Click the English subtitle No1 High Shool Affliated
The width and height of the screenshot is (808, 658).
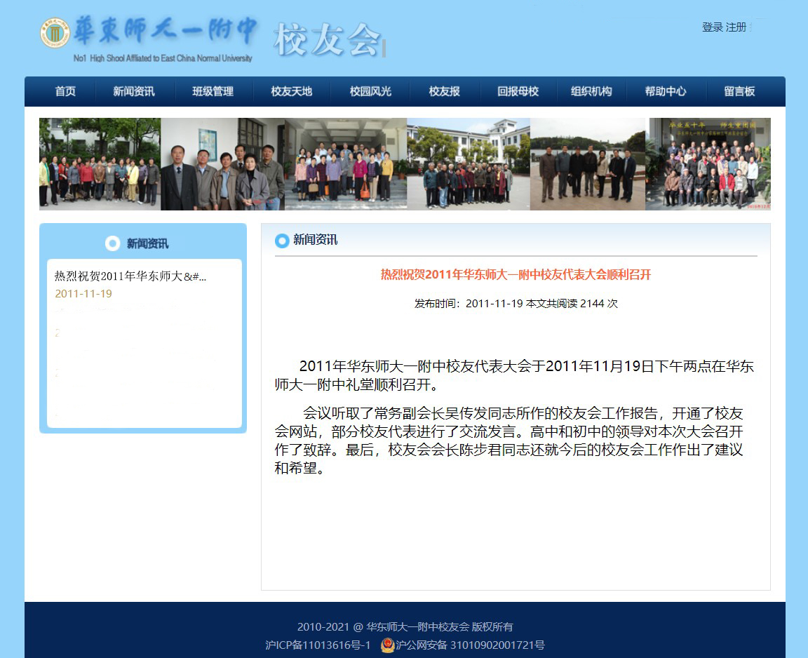(x=163, y=58)
